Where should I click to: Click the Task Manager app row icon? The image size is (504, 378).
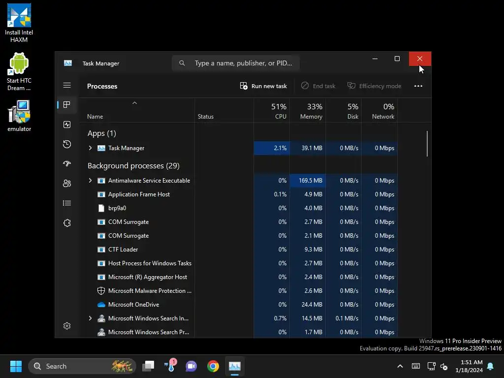coord(101,148)
